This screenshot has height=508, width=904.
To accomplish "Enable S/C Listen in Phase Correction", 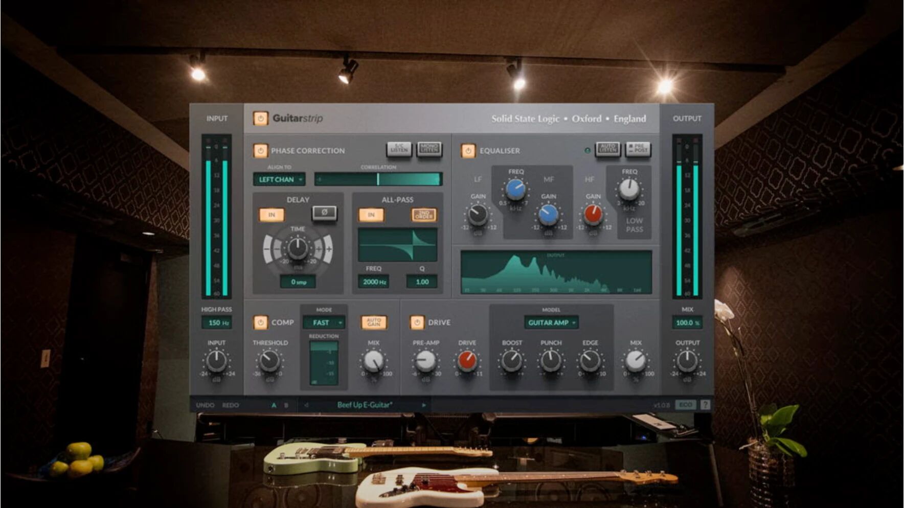I will click(399, 149).
